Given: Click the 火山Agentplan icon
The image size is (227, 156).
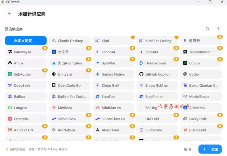Looking at the screenshot, I should click(54, 63).
